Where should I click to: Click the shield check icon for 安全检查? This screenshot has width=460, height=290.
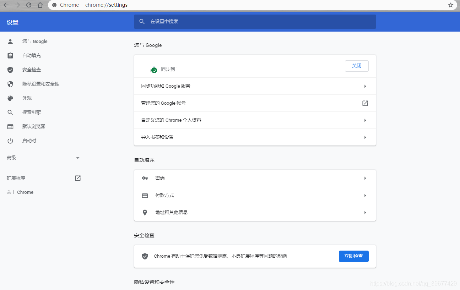[10, 70]
